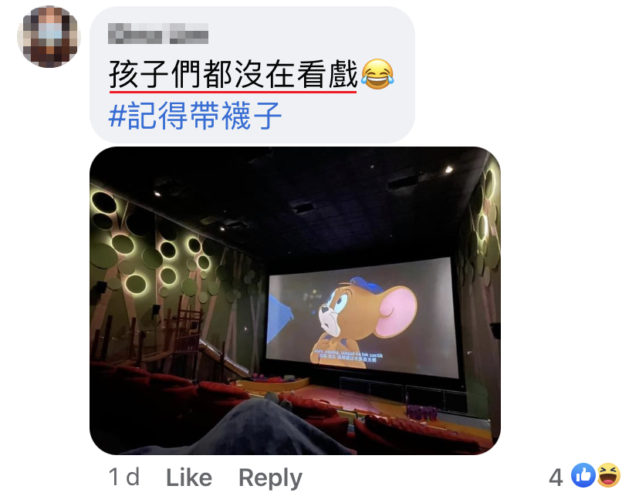639x496 pixels.
Task: Click the bright ceiling spotlight in the photo
Action: click(448, 170)
